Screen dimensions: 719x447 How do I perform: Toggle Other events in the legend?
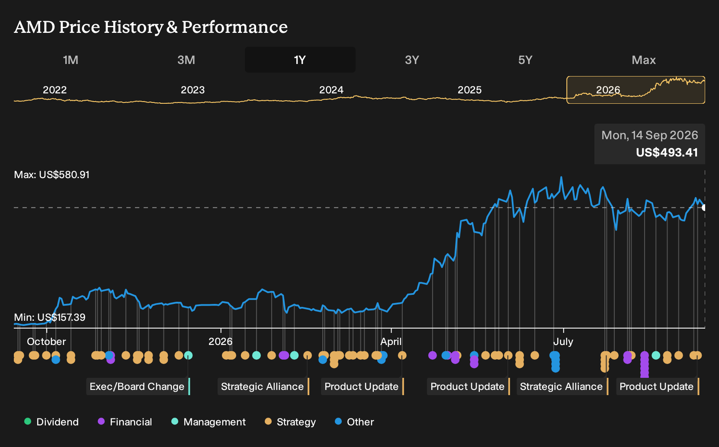pyautogui.click(x=354, y=421)
